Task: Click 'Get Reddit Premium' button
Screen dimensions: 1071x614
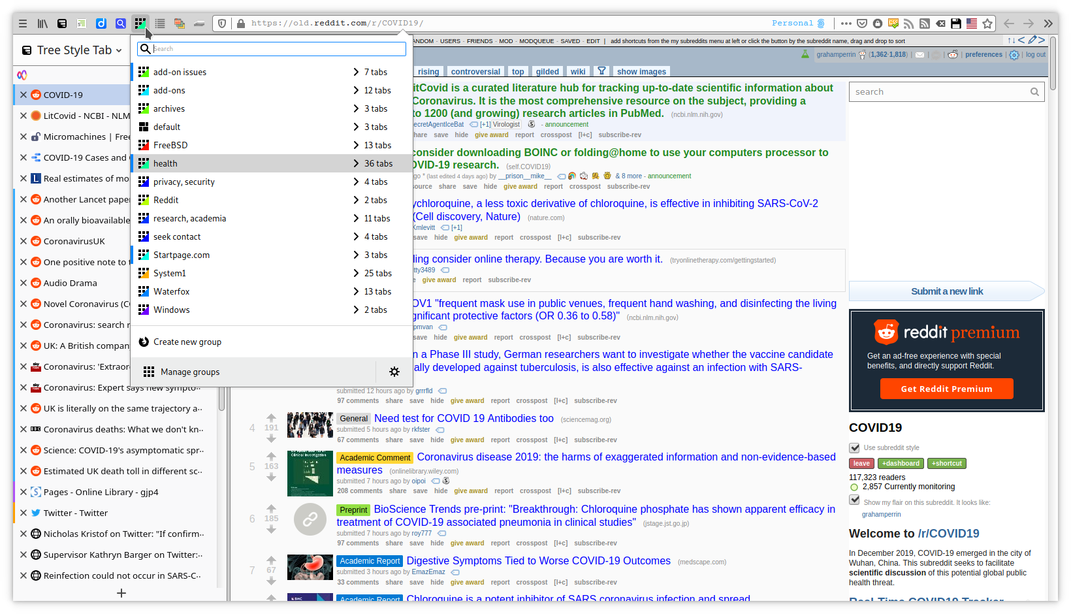Action: tap(946, 389)
